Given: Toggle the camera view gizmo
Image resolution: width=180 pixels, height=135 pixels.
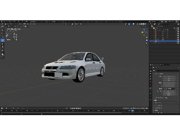Looking at the screenshot, I should (x=147, y=43).
